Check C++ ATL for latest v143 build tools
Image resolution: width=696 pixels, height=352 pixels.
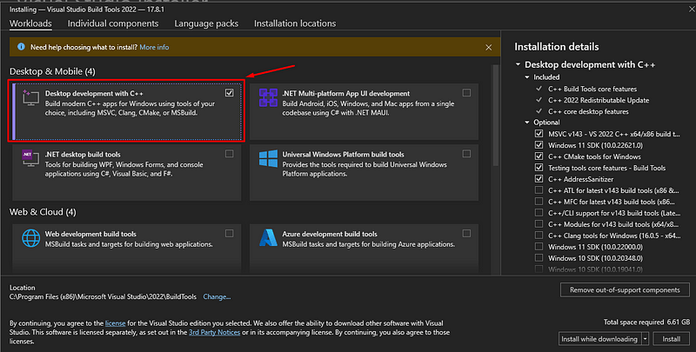tap(539, 190)
